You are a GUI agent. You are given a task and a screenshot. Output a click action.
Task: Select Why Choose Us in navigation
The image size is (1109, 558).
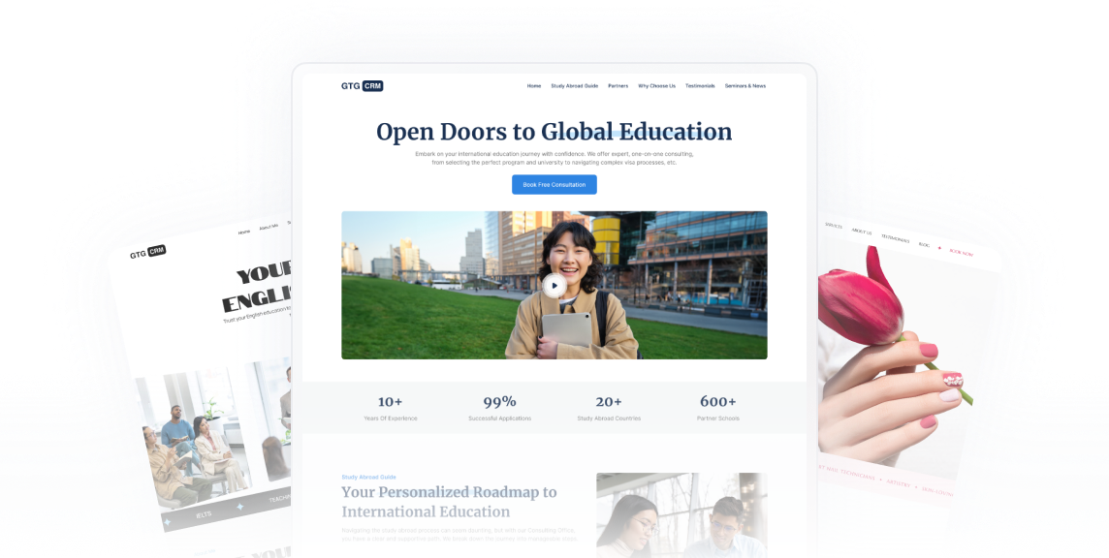[x=656, y=85]
